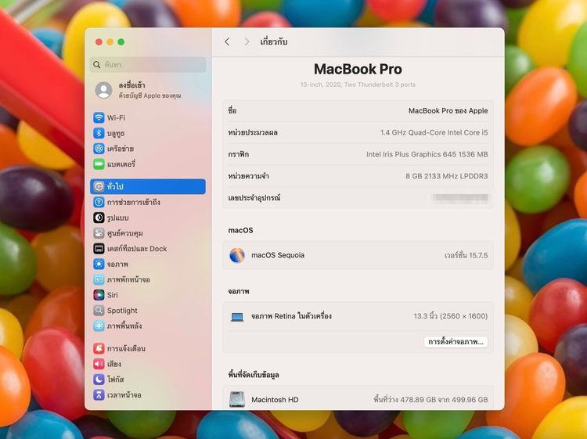This screenshot has width=587, height=439.
Task: Select the Appearance (รูปแบบ) icon
Action: (x=99, y=218)
